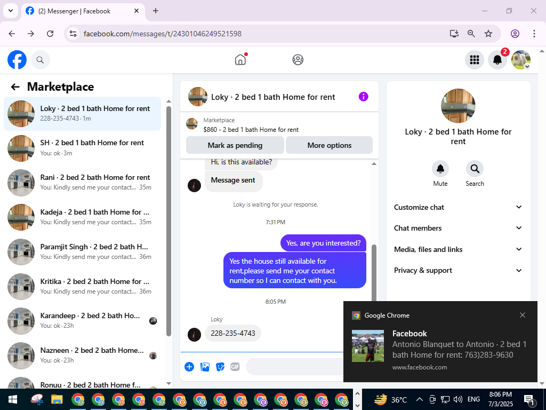This screenshot has height=410, width=546.
Task: Click Chrome forward navigation arrow
Action: pyautogui.click(x=31, y=34)
